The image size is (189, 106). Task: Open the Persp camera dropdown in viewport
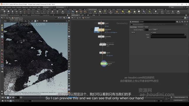coord(58,24)
